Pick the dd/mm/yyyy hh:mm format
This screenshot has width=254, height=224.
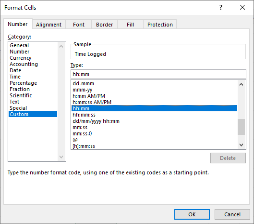(96, 121)
